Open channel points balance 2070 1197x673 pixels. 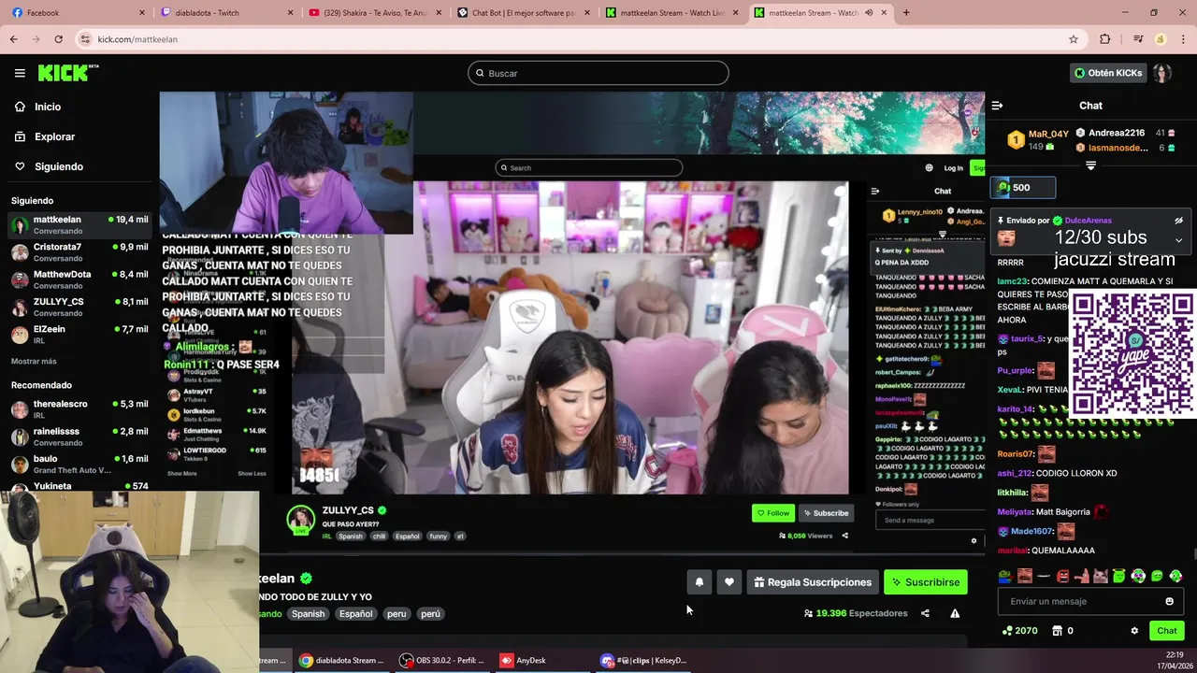tap(1019, 631)
